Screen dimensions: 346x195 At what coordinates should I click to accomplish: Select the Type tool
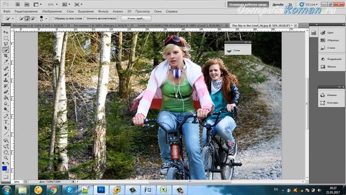[6, 122]
